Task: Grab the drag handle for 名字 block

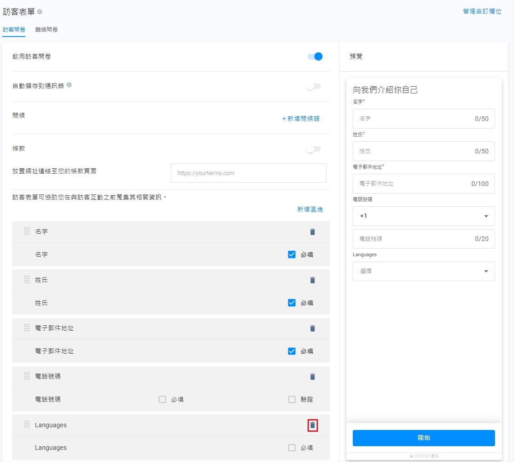Action: pyautogui.click(x=27, y=231)
